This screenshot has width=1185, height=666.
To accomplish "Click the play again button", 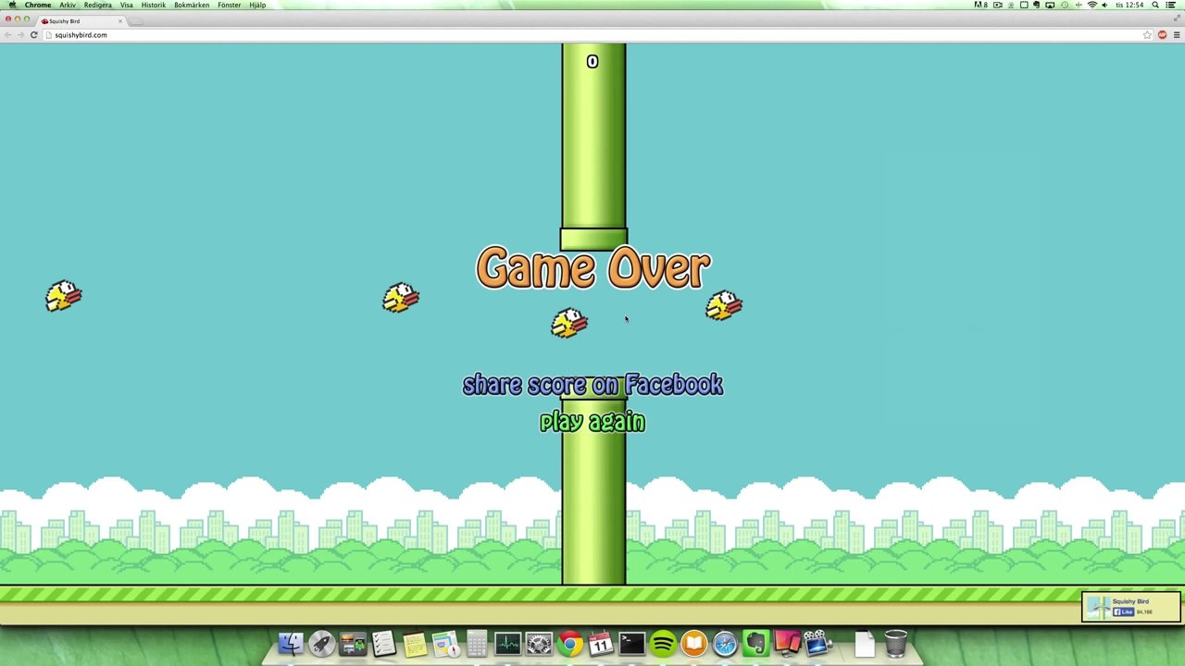I will [x=592, y=422].
